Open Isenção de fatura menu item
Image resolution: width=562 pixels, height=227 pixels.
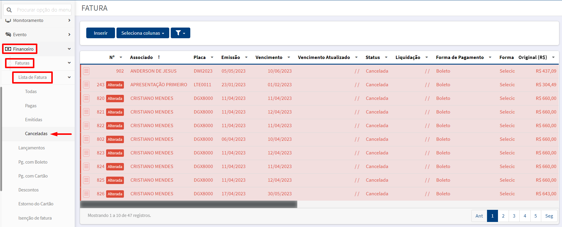[35, 218]
